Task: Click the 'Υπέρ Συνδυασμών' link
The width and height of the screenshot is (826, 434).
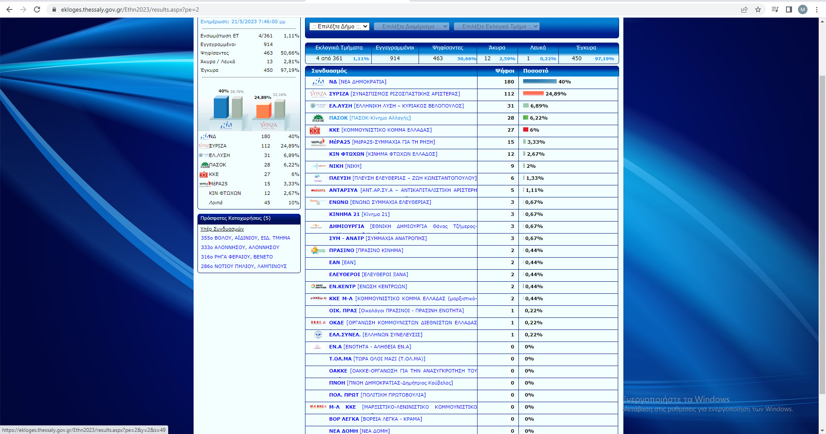Action: point(222,229)
